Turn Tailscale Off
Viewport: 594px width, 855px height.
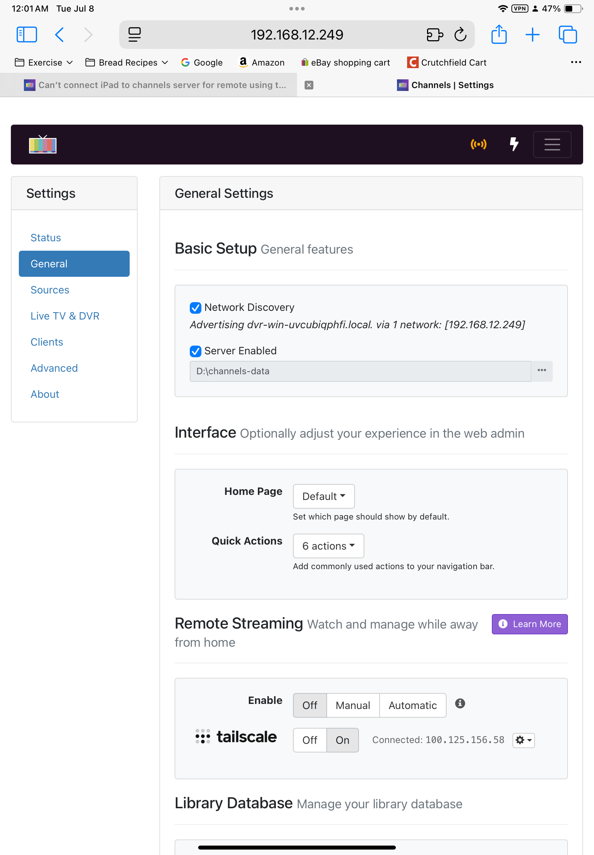tap(310, 740)
